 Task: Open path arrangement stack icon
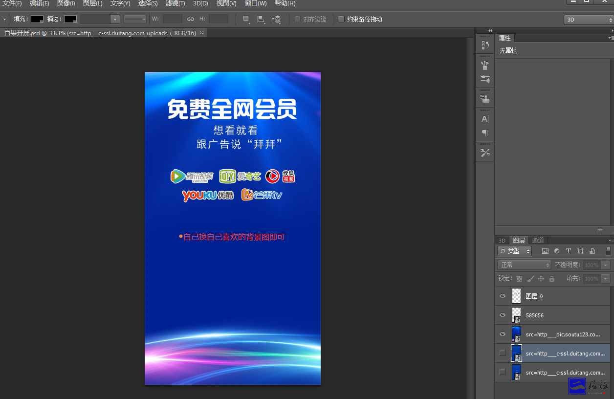pos(276,19)
